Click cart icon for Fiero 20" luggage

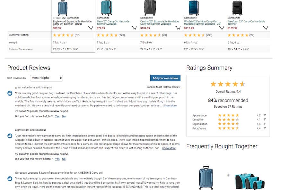tap(134, 28)
